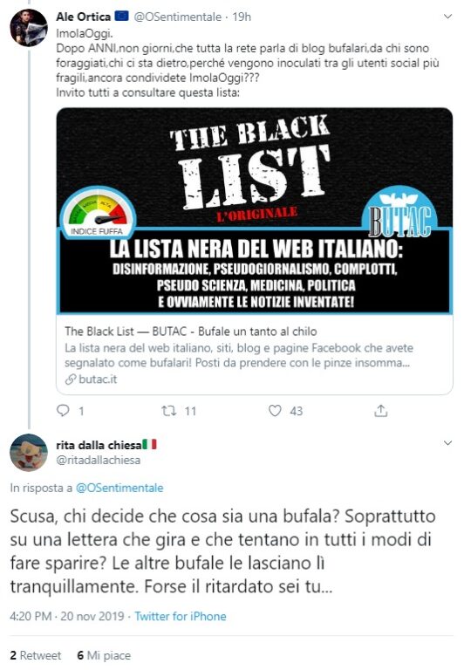Open the reply icon on Ale Ortica's tweet

pos(63,411)
